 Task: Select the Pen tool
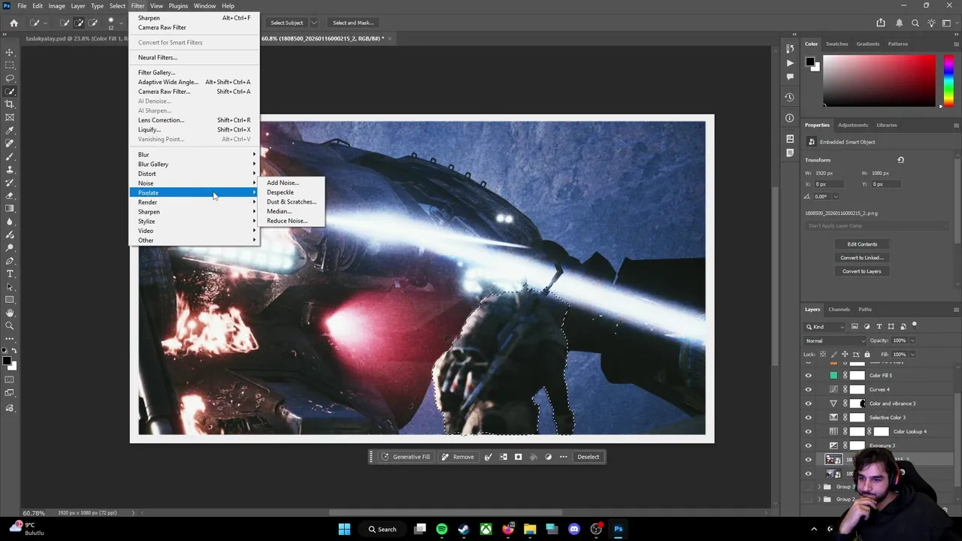(x=10, y=261)
